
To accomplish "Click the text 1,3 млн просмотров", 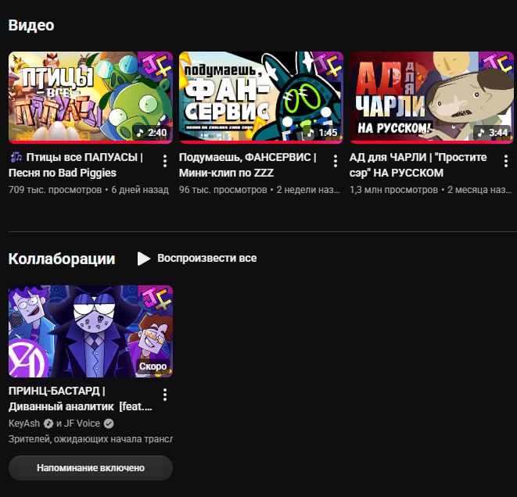I will tap(393, 190).
